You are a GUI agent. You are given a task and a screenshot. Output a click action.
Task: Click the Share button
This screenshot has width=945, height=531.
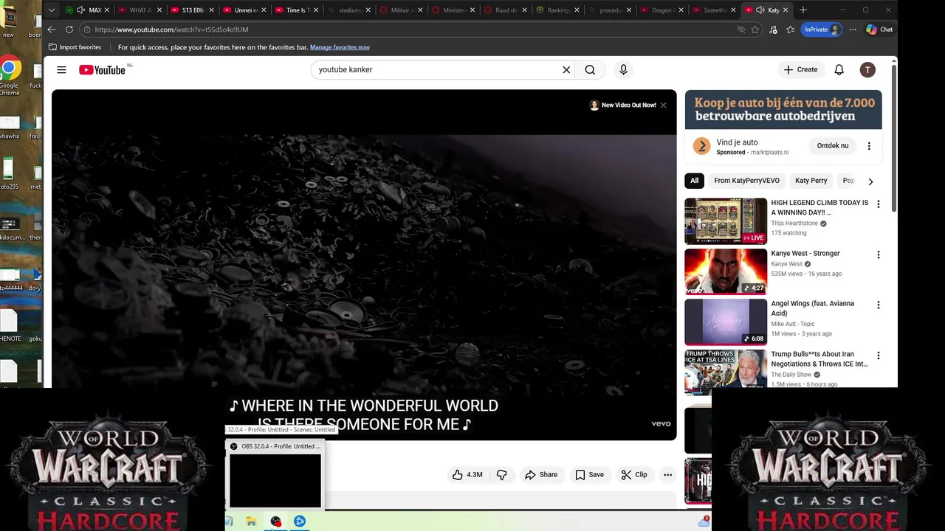[x=541, y=475]
